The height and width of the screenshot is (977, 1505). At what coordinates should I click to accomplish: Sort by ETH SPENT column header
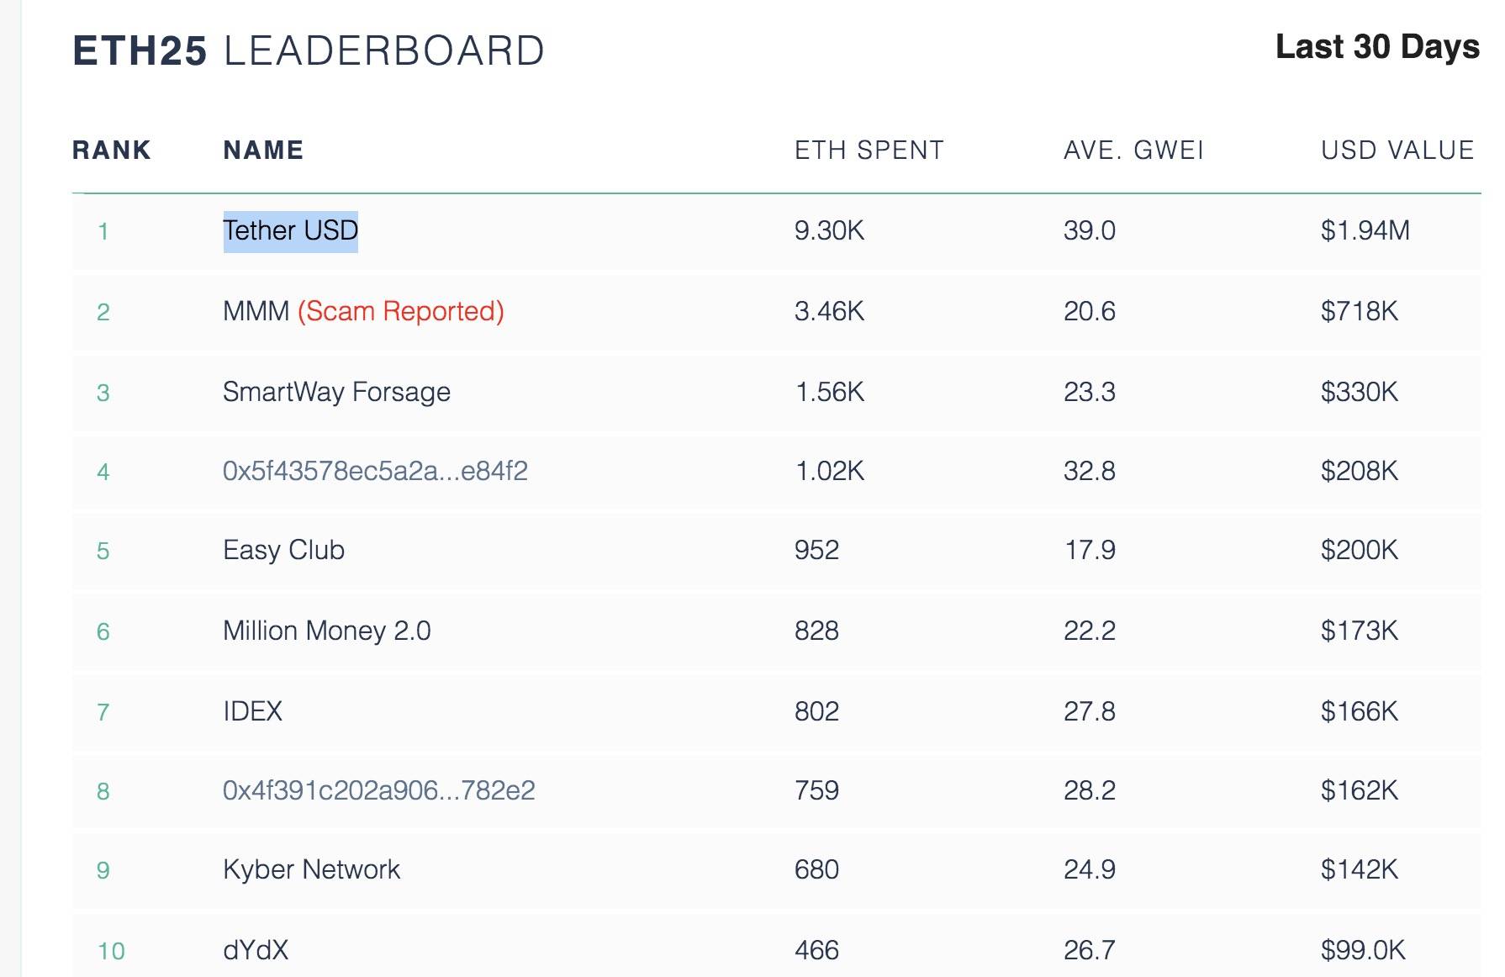coord(869,151)
